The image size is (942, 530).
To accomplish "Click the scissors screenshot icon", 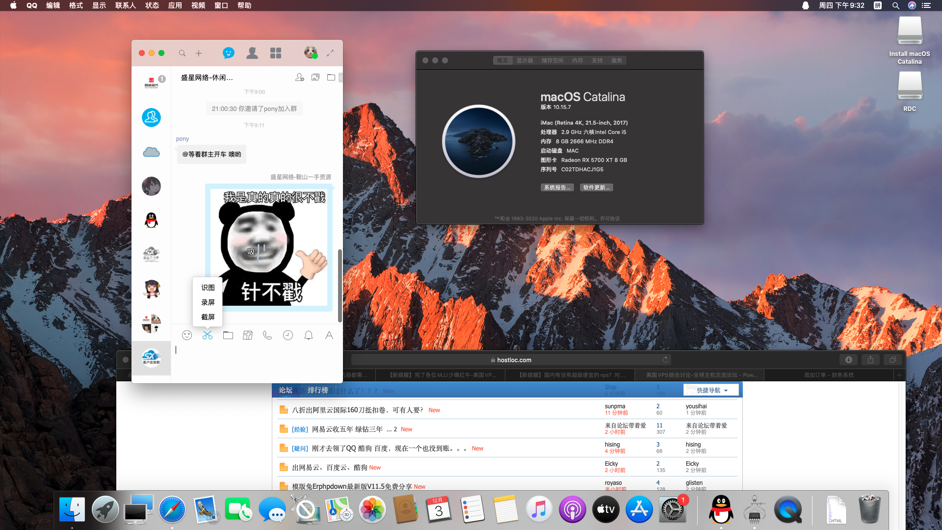I will coord(208,335).
